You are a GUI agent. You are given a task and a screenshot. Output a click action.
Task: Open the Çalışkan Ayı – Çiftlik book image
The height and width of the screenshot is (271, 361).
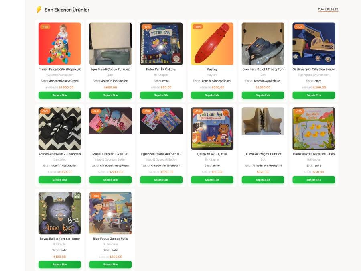pos(212,128)
